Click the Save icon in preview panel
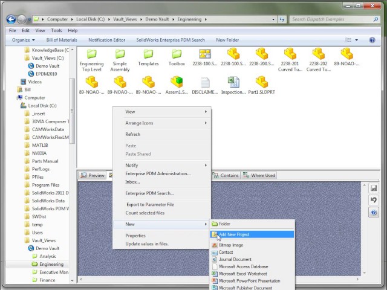The image size is (387, 290). (374, 188)
